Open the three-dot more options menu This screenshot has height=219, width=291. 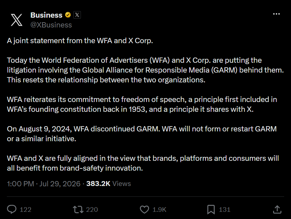click(x=276, y=14)
